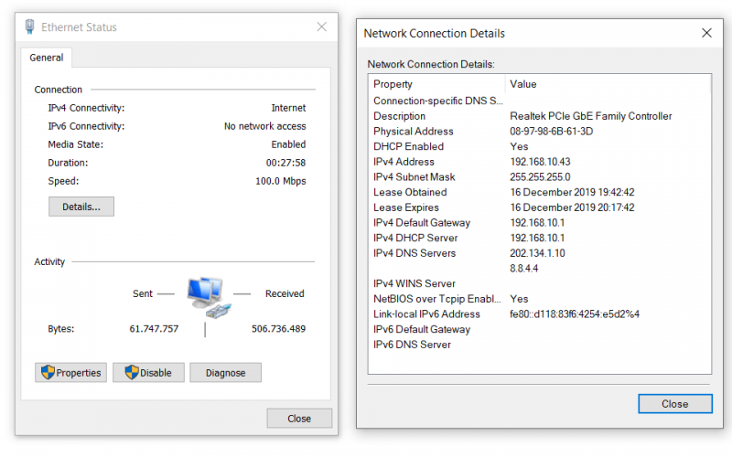Click Close in Ethernet Status dialog

(x=299, y=419)
